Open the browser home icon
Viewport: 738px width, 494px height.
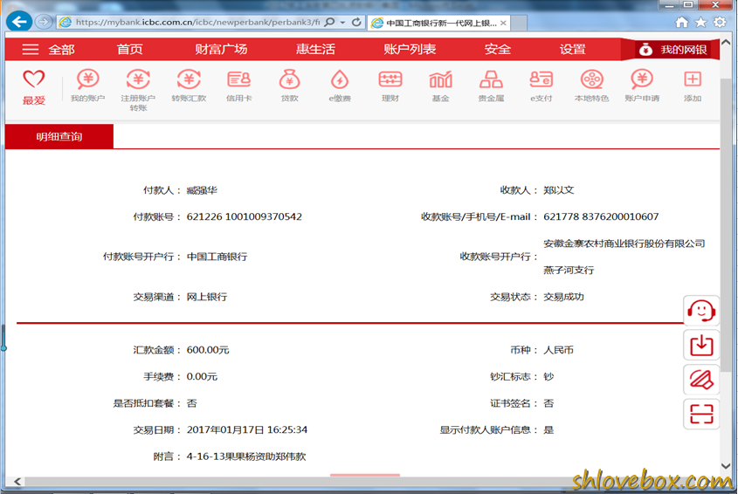tap(681, 22)
